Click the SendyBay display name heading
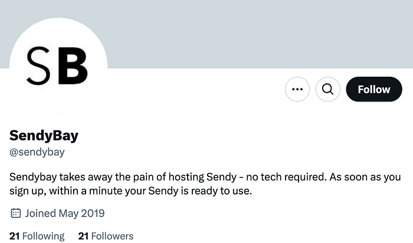 point(44,136)
